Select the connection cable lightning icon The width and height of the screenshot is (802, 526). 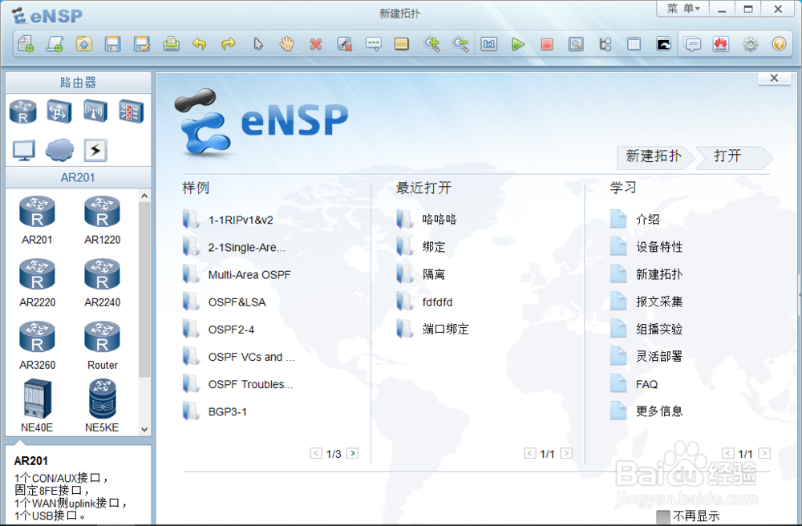click(x=95, y=150)
